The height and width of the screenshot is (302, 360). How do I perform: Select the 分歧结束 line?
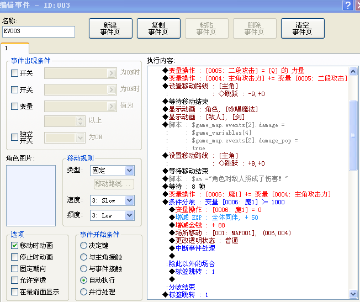click(181, 287)
